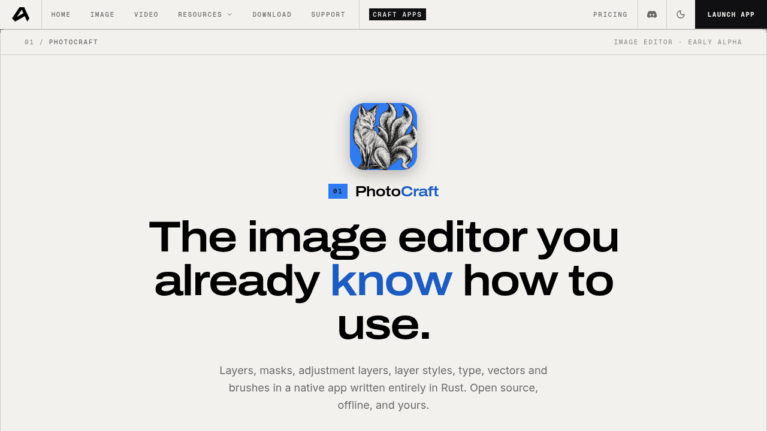View the Pricing page
Viewport: 767px width, 431px height.
[611, 14]
